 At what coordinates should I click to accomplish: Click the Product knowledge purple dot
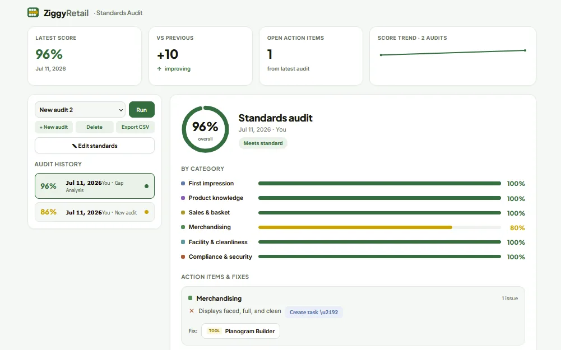183,198
